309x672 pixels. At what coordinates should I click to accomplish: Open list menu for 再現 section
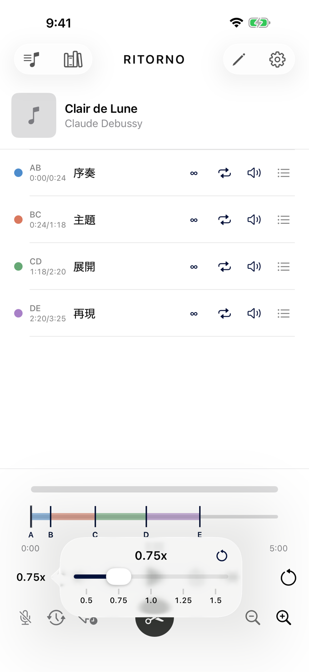coord(284,313)
